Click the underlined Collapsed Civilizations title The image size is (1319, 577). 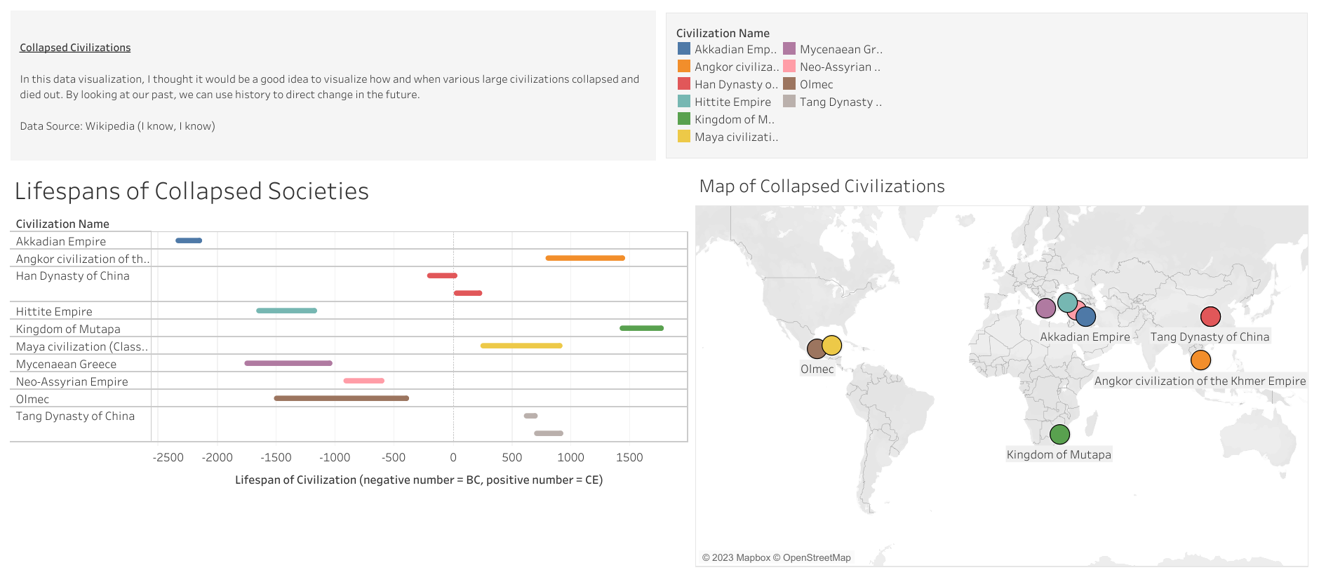[x=75, y=48]
